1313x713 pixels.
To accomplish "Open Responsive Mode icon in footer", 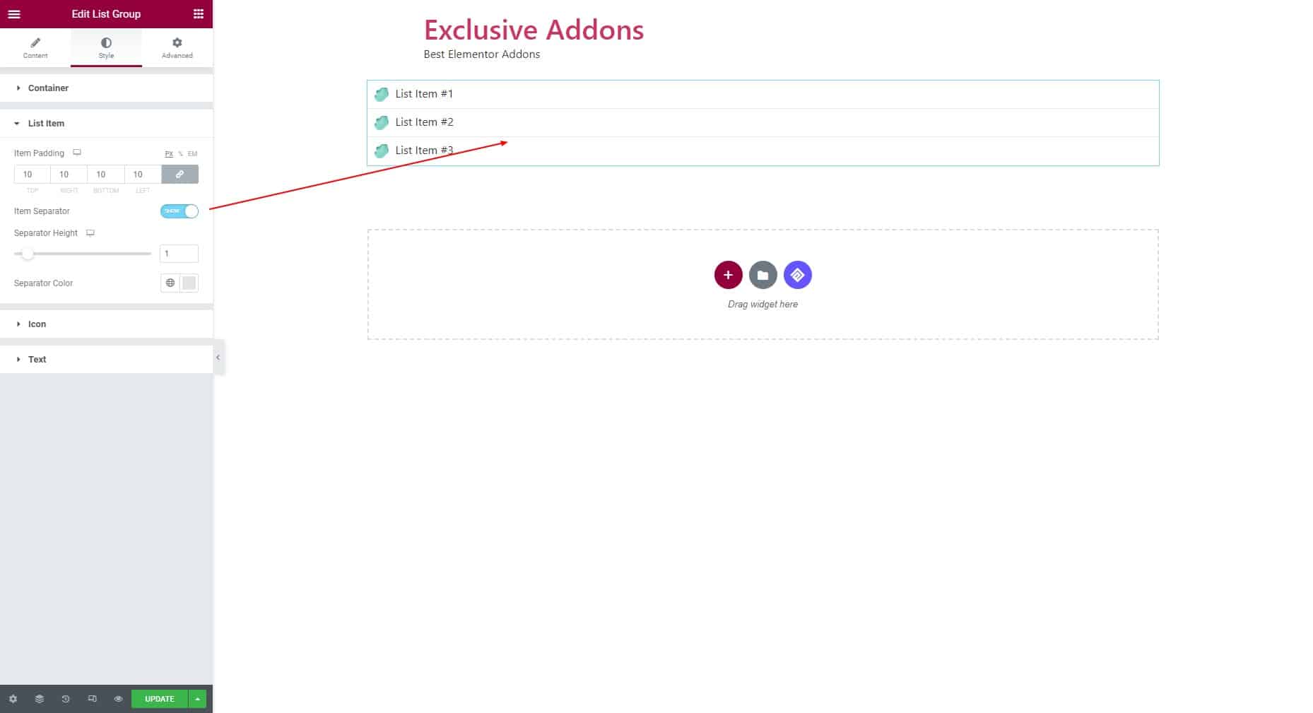I will [92, 699].
